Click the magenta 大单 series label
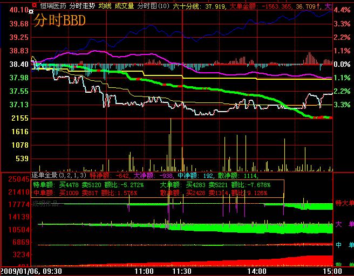The width and height of the screenshot is (354, 276). click(x=344, y=224)
